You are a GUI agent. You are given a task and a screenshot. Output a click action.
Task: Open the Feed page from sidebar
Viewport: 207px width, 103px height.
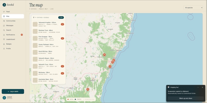[x=13, y=12]
